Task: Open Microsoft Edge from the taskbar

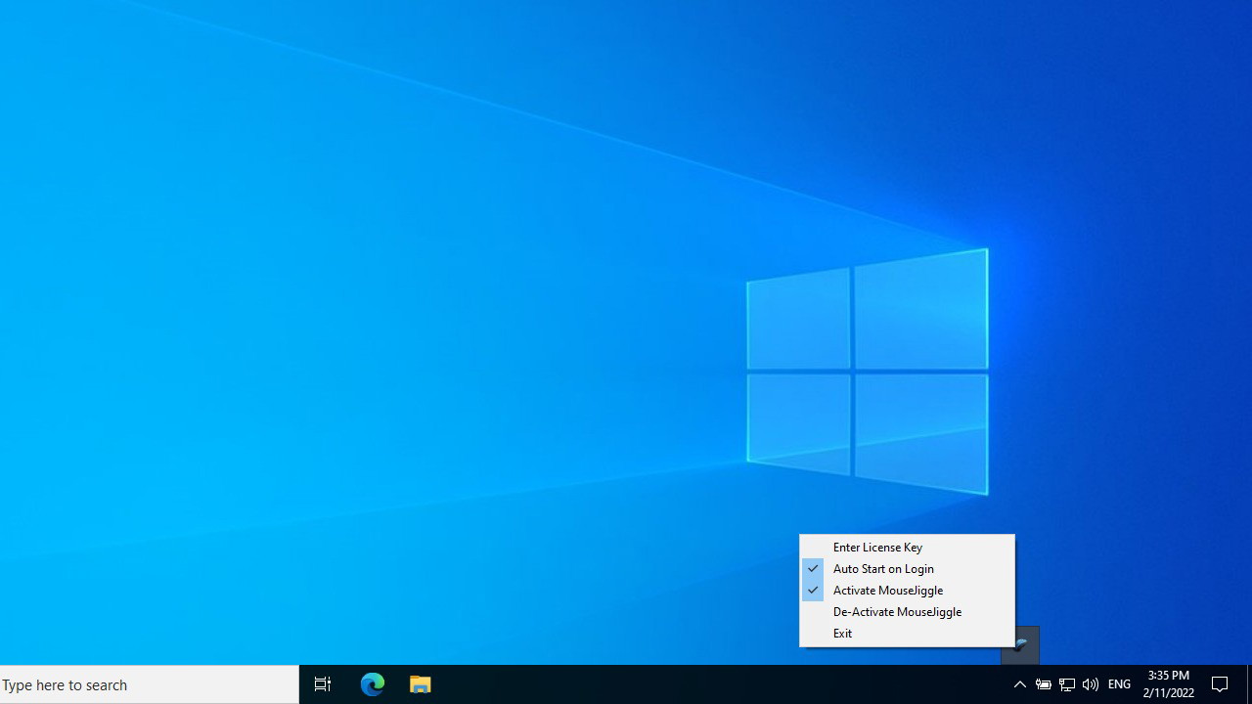Action: point(372,684)
